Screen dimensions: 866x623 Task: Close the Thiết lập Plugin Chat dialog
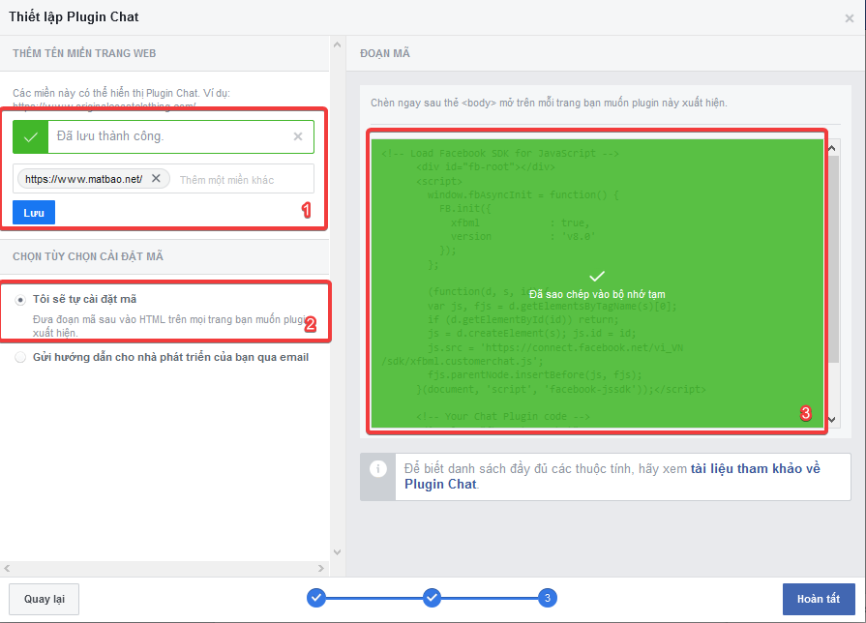pos(849,17)
